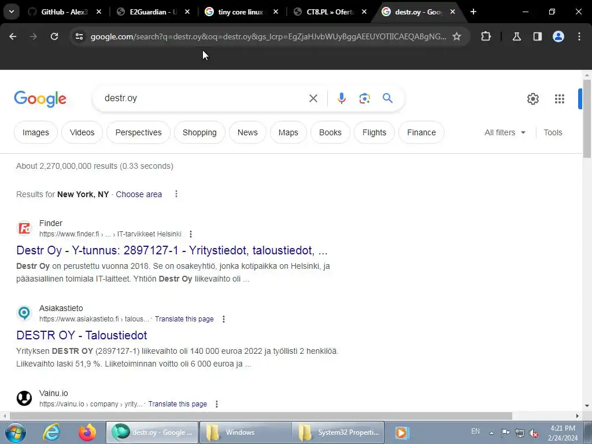The width and height of the screenshot is (592, 444).
Task: Translate the Asiakastieto page
Action: coord(184,319)
